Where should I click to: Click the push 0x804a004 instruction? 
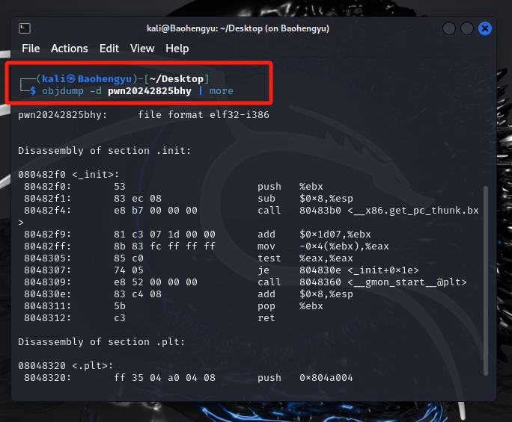(x=305, y=378)
